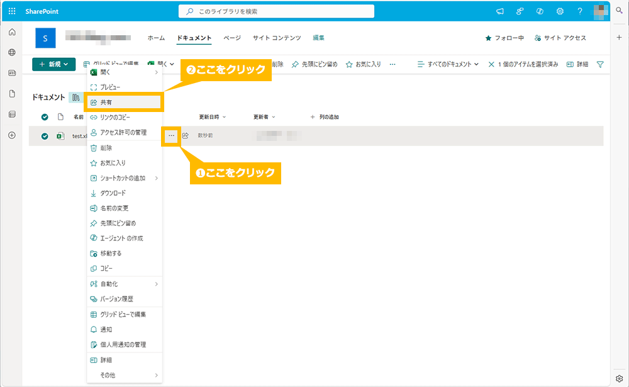Choose エージェント の作成 from the menu

coord(125,238)
